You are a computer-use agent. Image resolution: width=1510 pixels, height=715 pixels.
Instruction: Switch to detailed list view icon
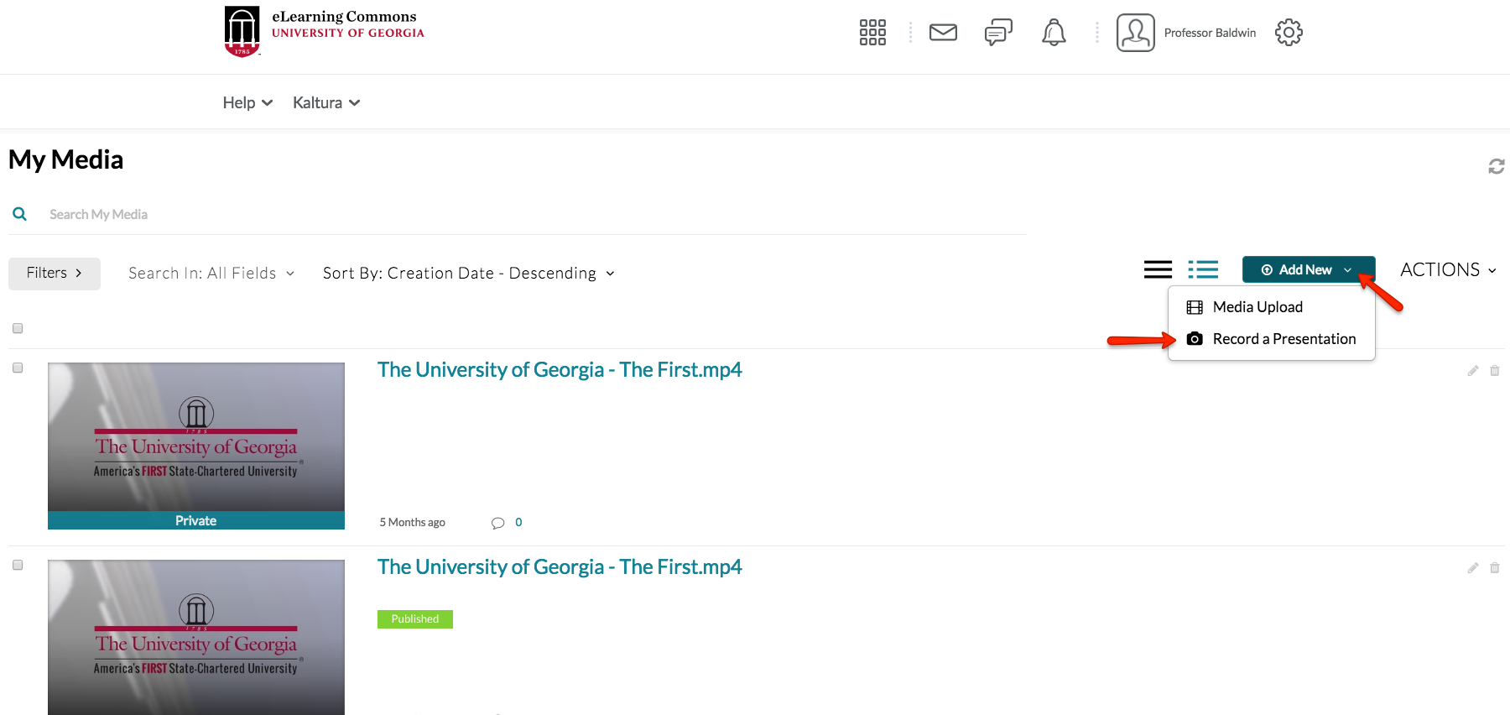tap(1203, 269)
